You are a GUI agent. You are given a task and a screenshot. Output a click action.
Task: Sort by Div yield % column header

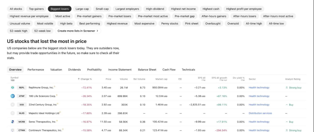(239, 79)
